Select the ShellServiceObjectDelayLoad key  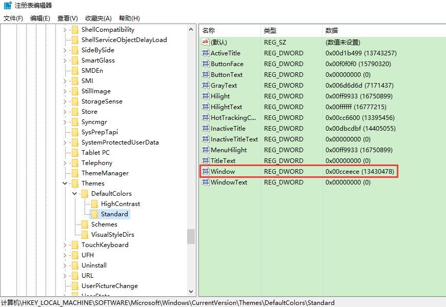[x=124, y=40]
